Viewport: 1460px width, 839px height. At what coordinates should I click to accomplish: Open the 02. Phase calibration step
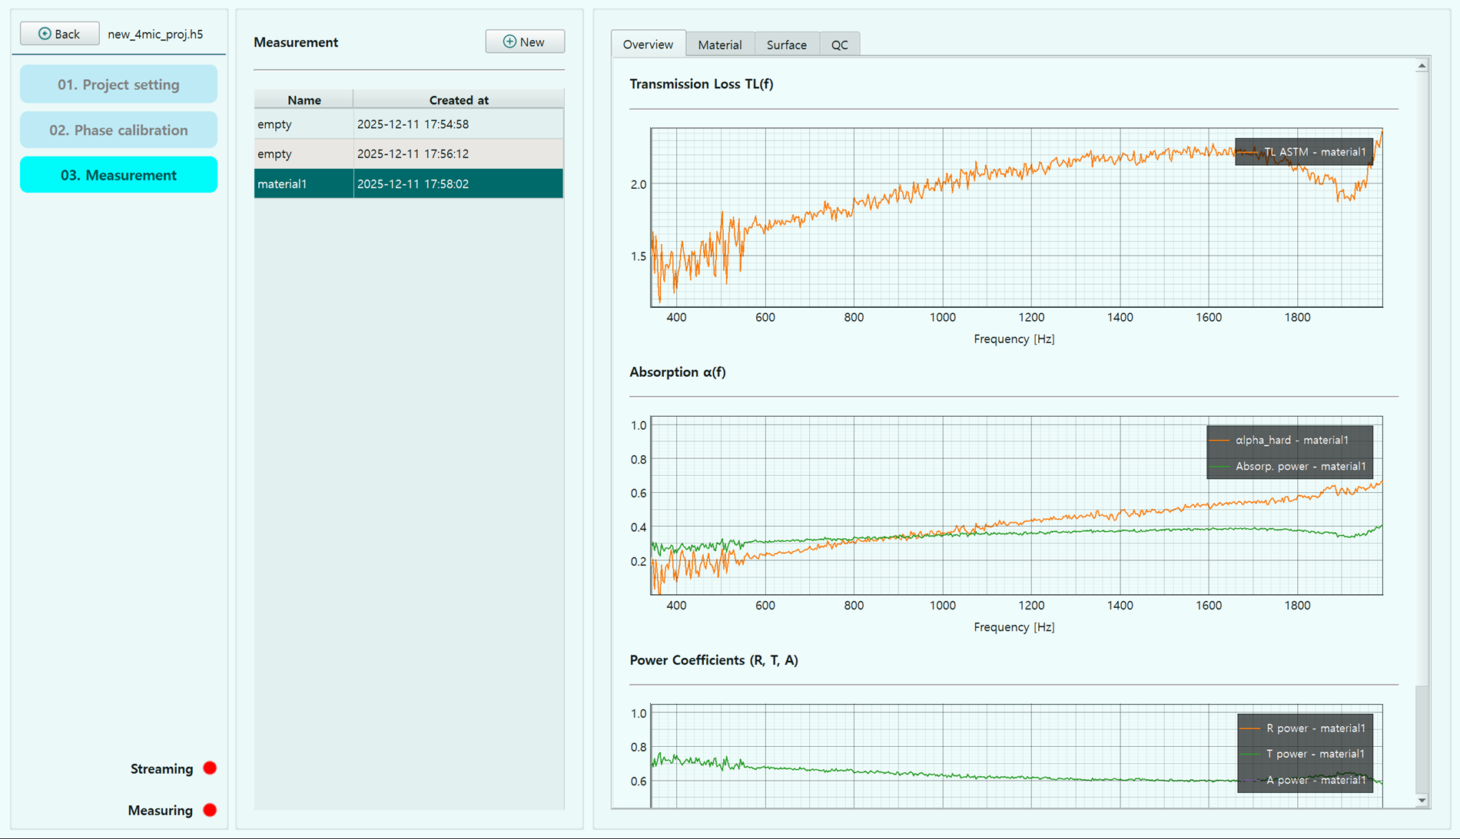[x=118, y=130]
